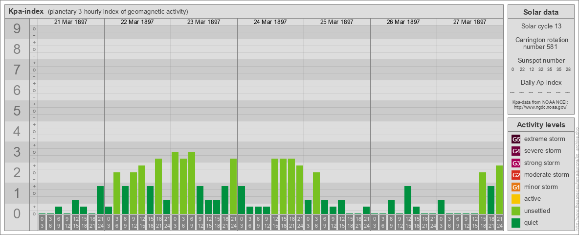Select the 23 Mar 1897 date header
This screenshot has height=235, width=579.
point(204,22)
